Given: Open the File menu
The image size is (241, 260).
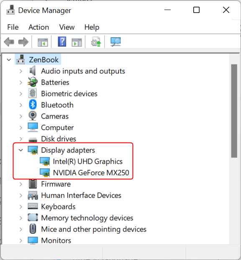Looking at the screenshot, I should coord(13,27).
